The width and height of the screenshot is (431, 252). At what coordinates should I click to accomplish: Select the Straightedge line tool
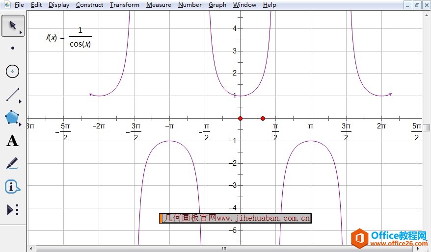pos(13,95)
